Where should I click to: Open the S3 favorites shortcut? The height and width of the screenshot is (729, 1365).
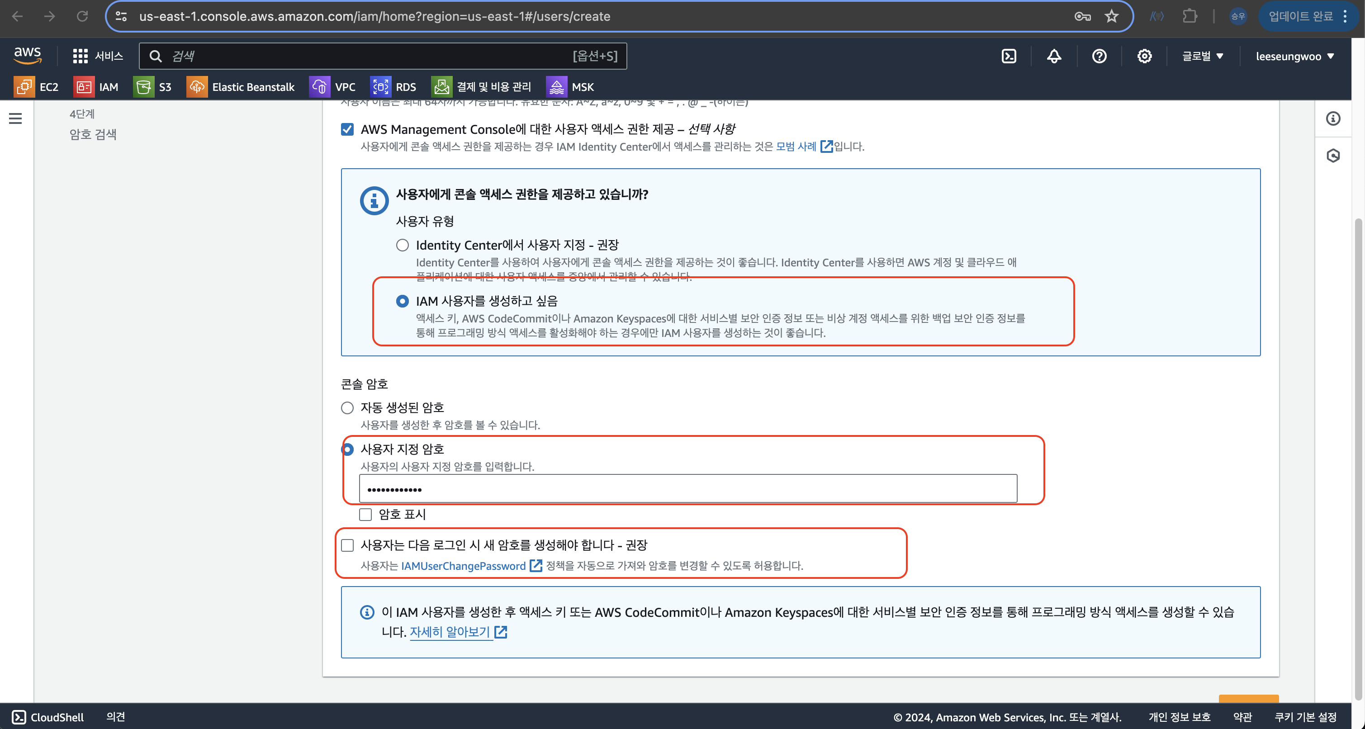pos(152,87)
